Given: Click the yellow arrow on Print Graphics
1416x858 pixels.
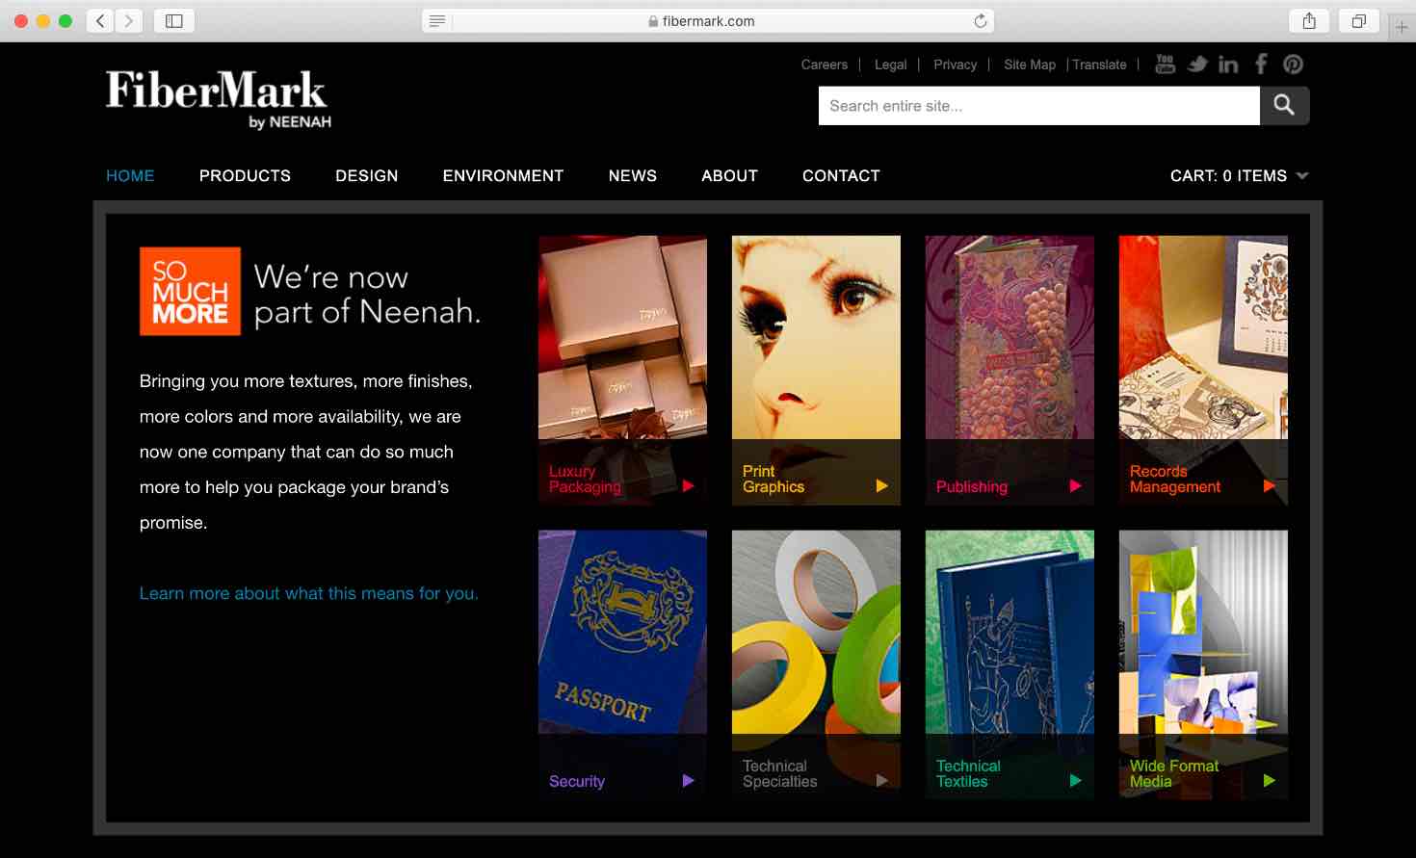Looking at the screenshot, I should click(881, 486).
